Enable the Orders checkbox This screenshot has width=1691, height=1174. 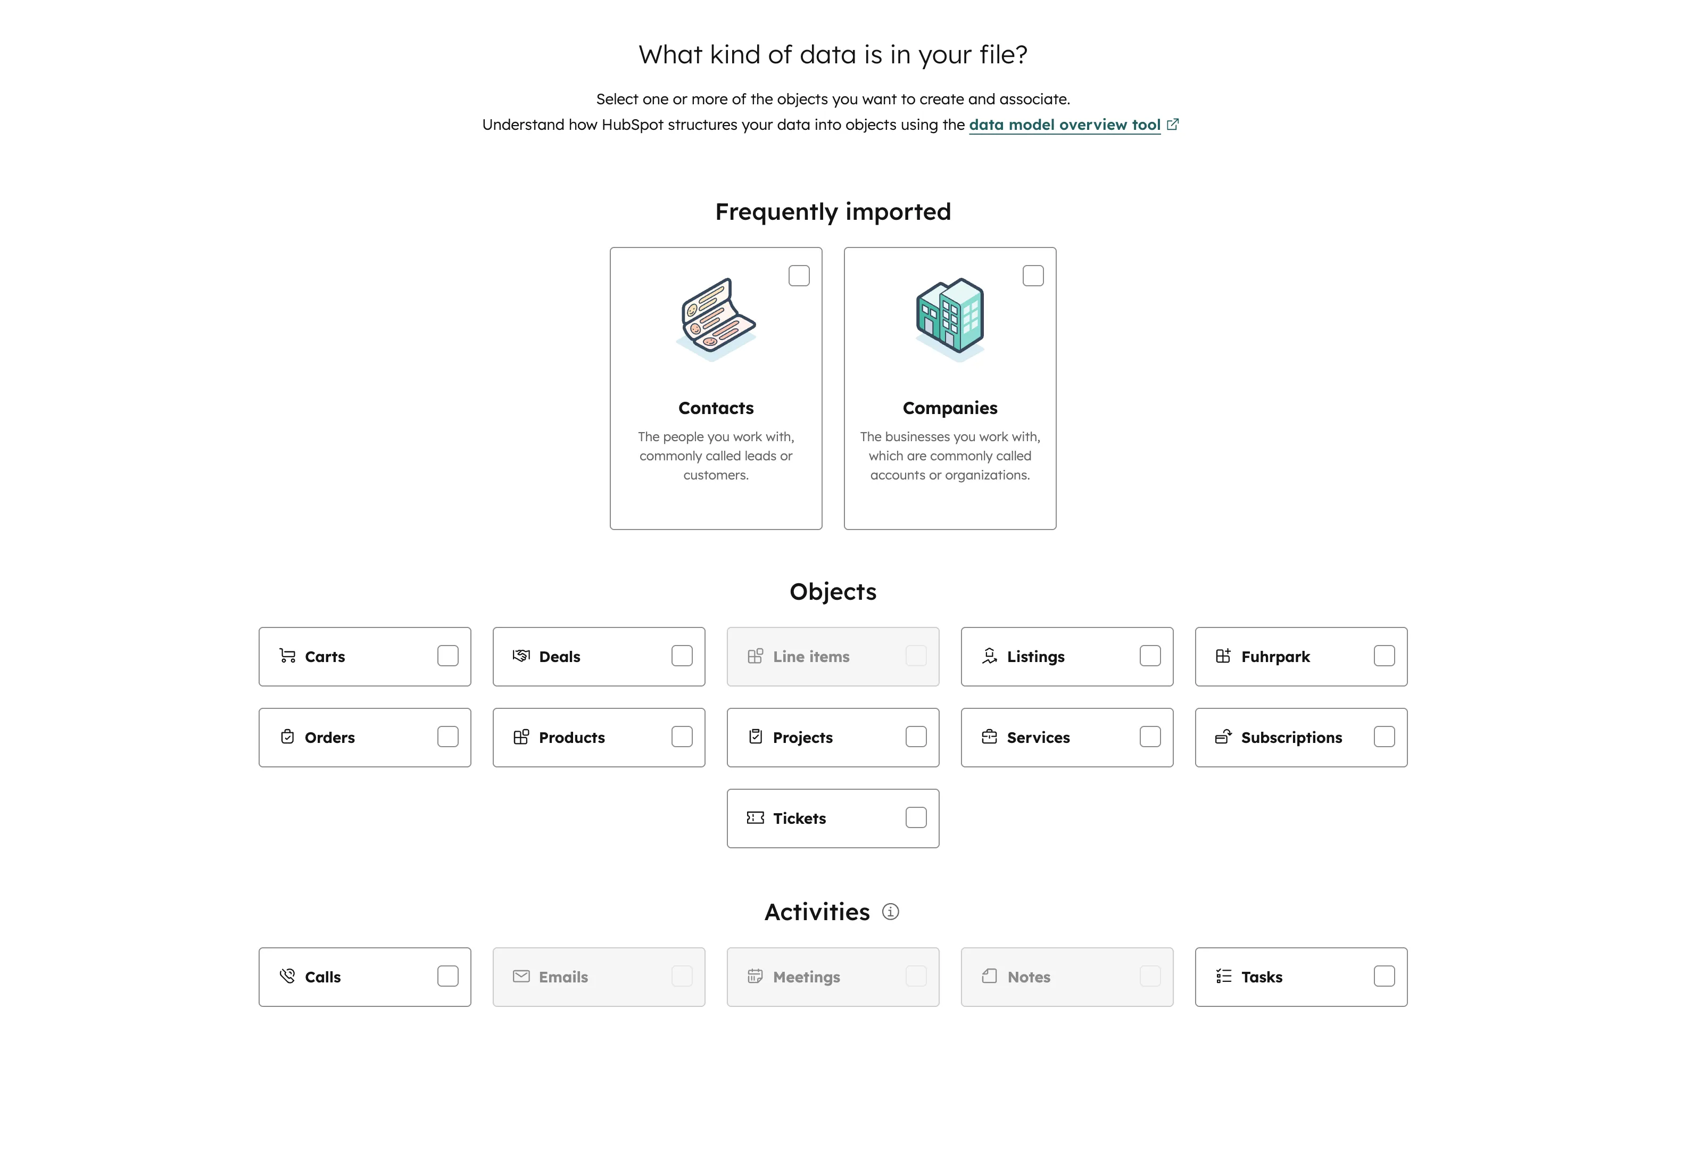448,737
